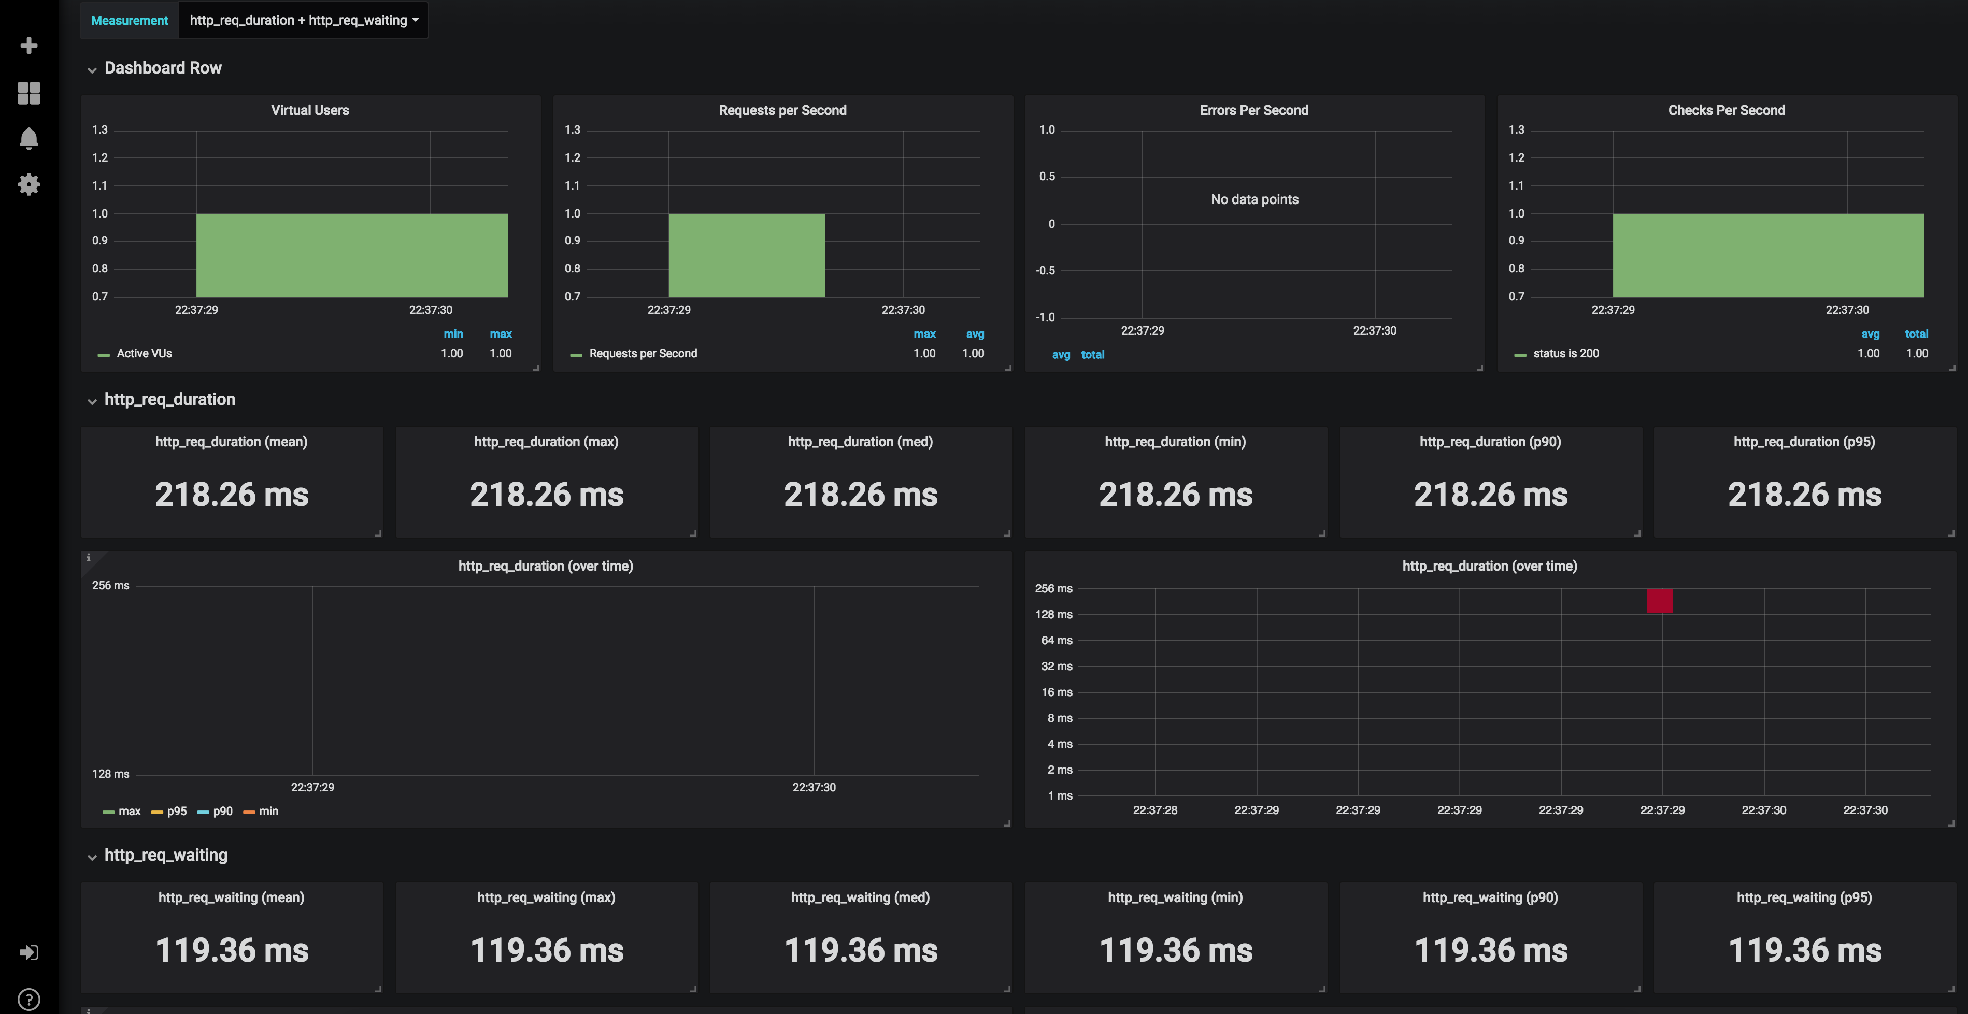Open the Help question mark icon
The width and height of the screenshot is (1968, 1014).
pyautogui.click(x=28, y=999)
